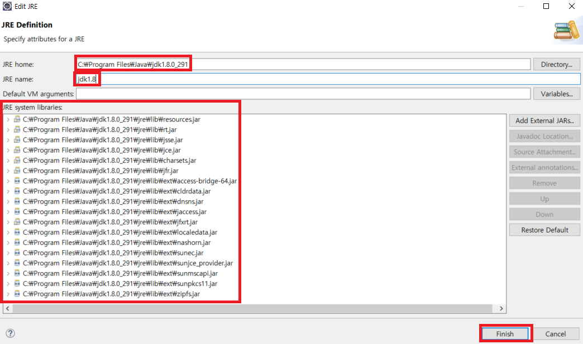Image resolution: width=583 pixels, height=344 pixels.
Task: Expand the jfr.jar library entry
Action: 8,171
